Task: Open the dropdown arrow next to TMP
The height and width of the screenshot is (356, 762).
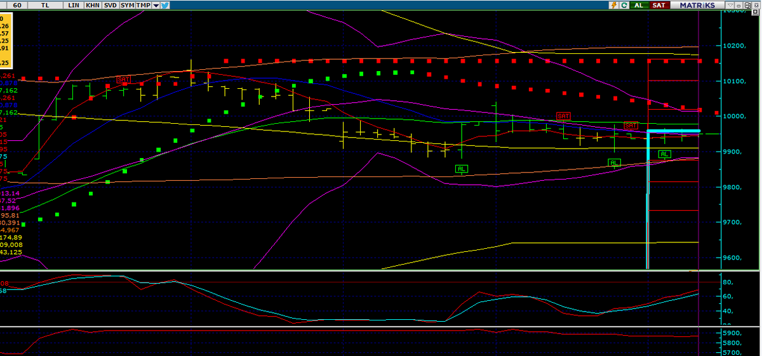Action: 156,6
